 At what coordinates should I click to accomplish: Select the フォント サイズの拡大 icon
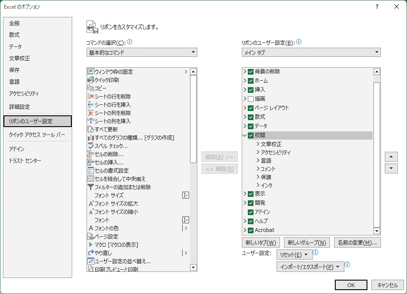pos(91,203)
